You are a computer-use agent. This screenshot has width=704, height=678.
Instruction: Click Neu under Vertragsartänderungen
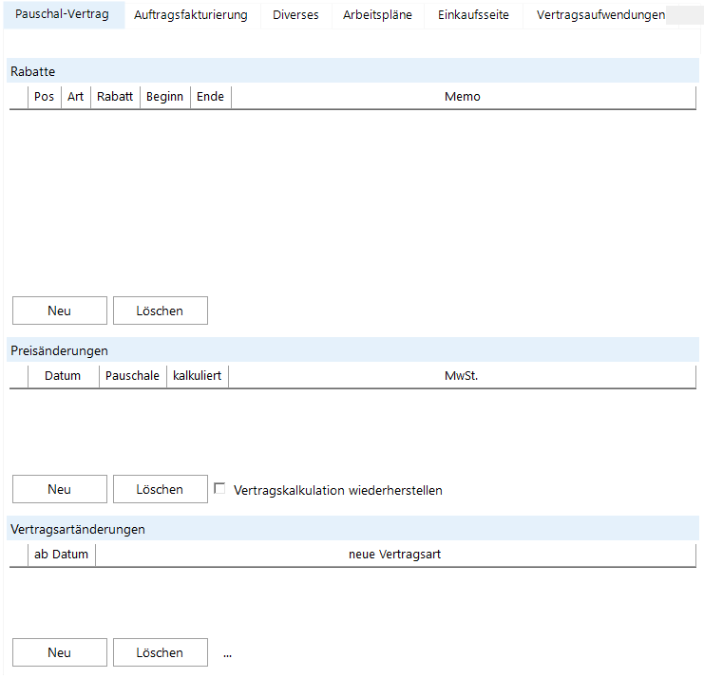tap(59, 652)
